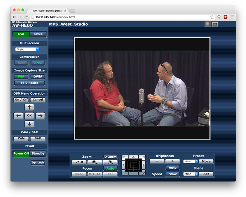Click the OSD menu up arrow
The width and height of the screenshot is (246, 197).
point(29,107)
